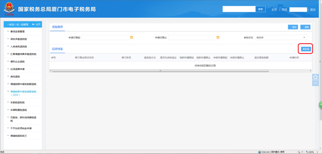Click the tax bureau emblem logo
The image size is (322, 154).
[9, 9]
